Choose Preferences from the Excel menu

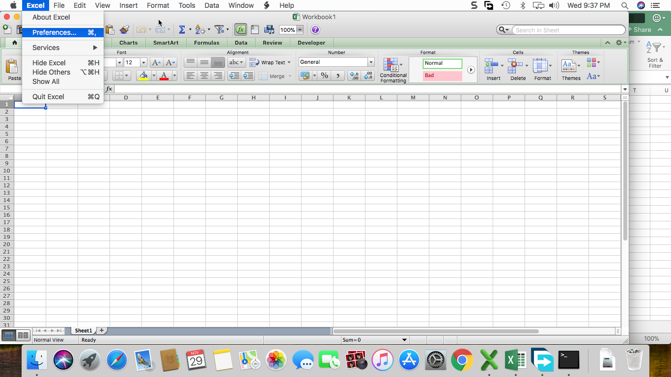coord(63,32)
